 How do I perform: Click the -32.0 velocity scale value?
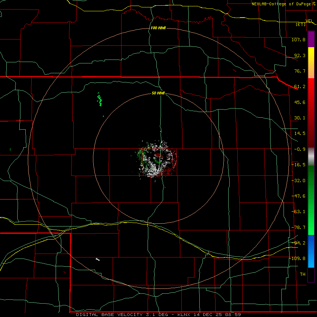coord(298,181)
